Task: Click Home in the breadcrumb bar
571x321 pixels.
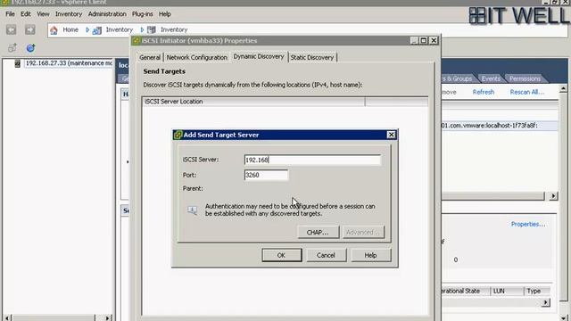Action: click(70, 29)
